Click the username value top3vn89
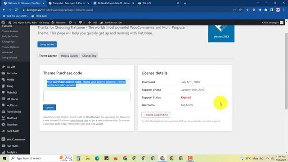This screenshot has width=288, height=162. click(x=187, y=105)
